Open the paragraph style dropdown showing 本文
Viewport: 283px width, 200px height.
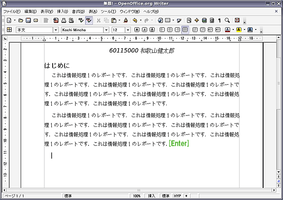tap(56, 30)
